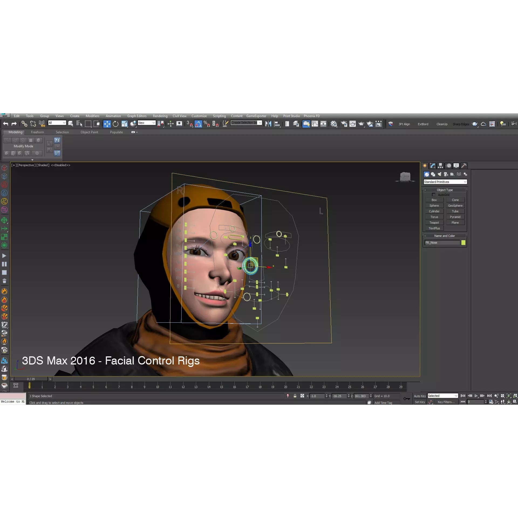
Task: Enable the AutoGrid checkbox
Action: coord(434,195)
